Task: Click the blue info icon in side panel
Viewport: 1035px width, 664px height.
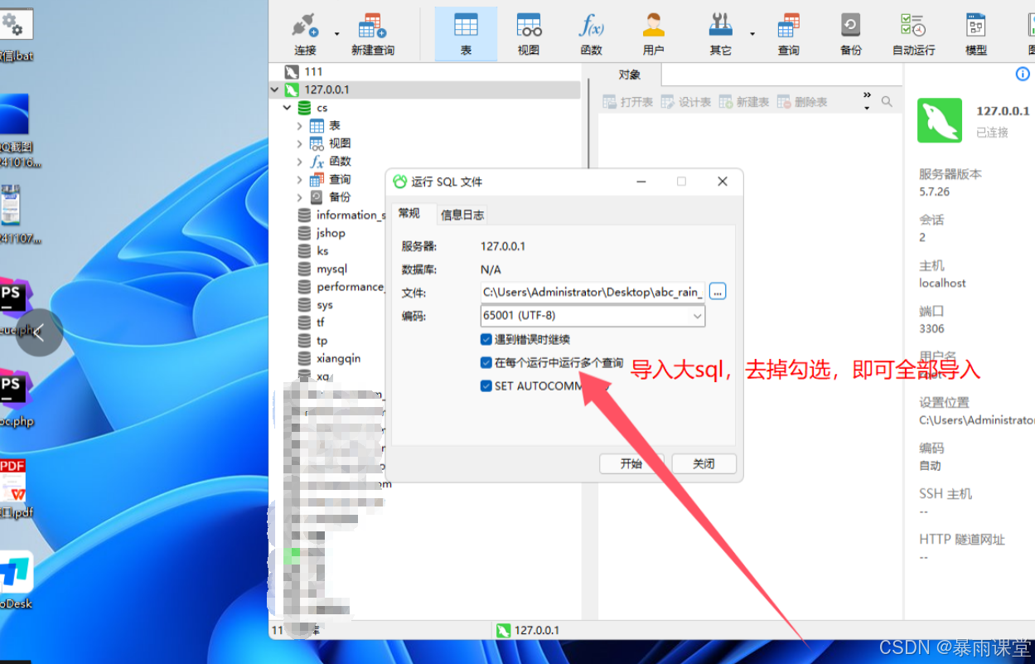Action: click(x=1023, y=75)
